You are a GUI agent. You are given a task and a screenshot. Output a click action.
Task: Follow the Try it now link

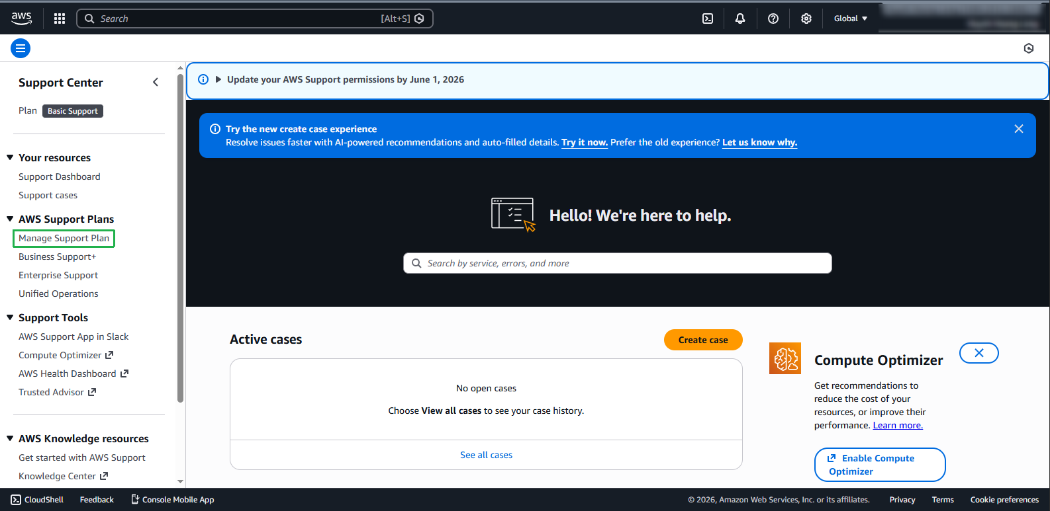click(585, 142)
